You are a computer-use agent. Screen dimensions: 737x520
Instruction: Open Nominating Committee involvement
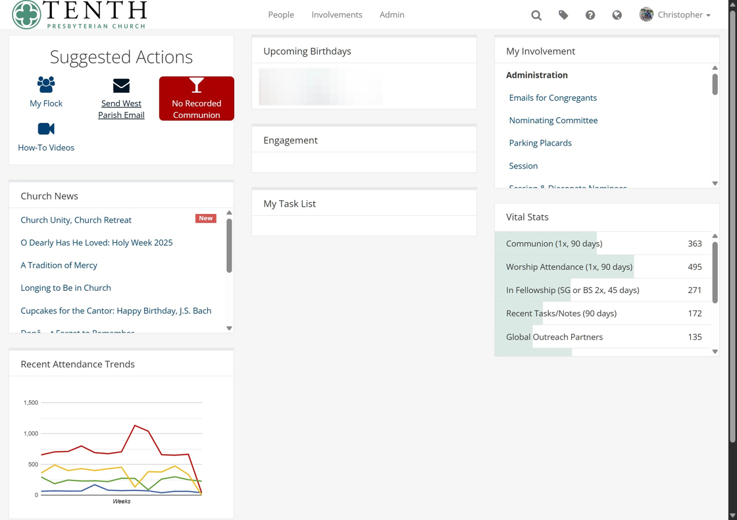pos(553,120)
